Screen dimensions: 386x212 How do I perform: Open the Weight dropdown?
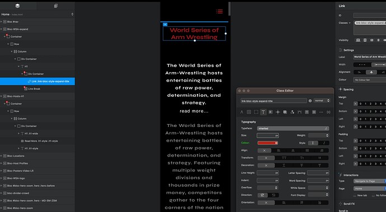pyautogui.click(x=318, y=135)
